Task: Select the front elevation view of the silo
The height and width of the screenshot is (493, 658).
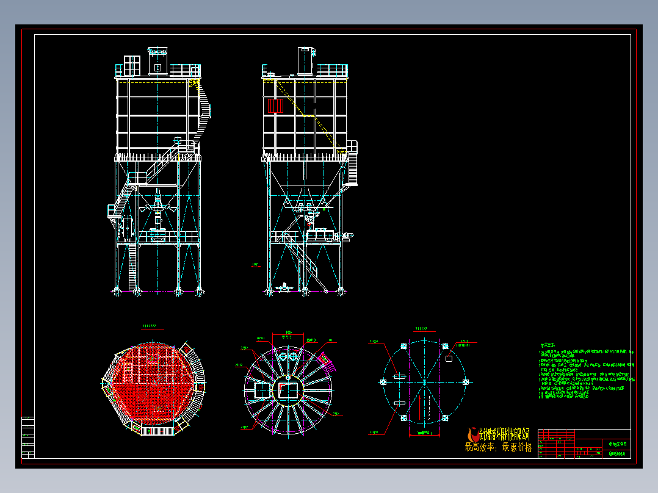Action: pos(159,172)
